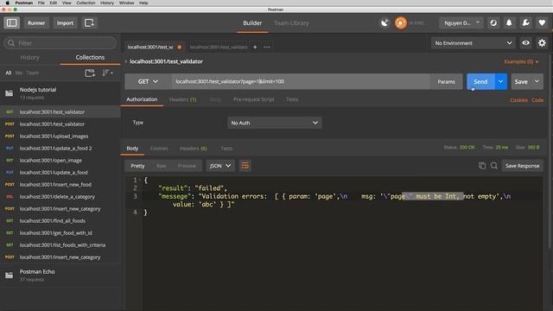The image size is (553, 311).
Task: Filter collections by Team
Action: click(x=33, y=73)
